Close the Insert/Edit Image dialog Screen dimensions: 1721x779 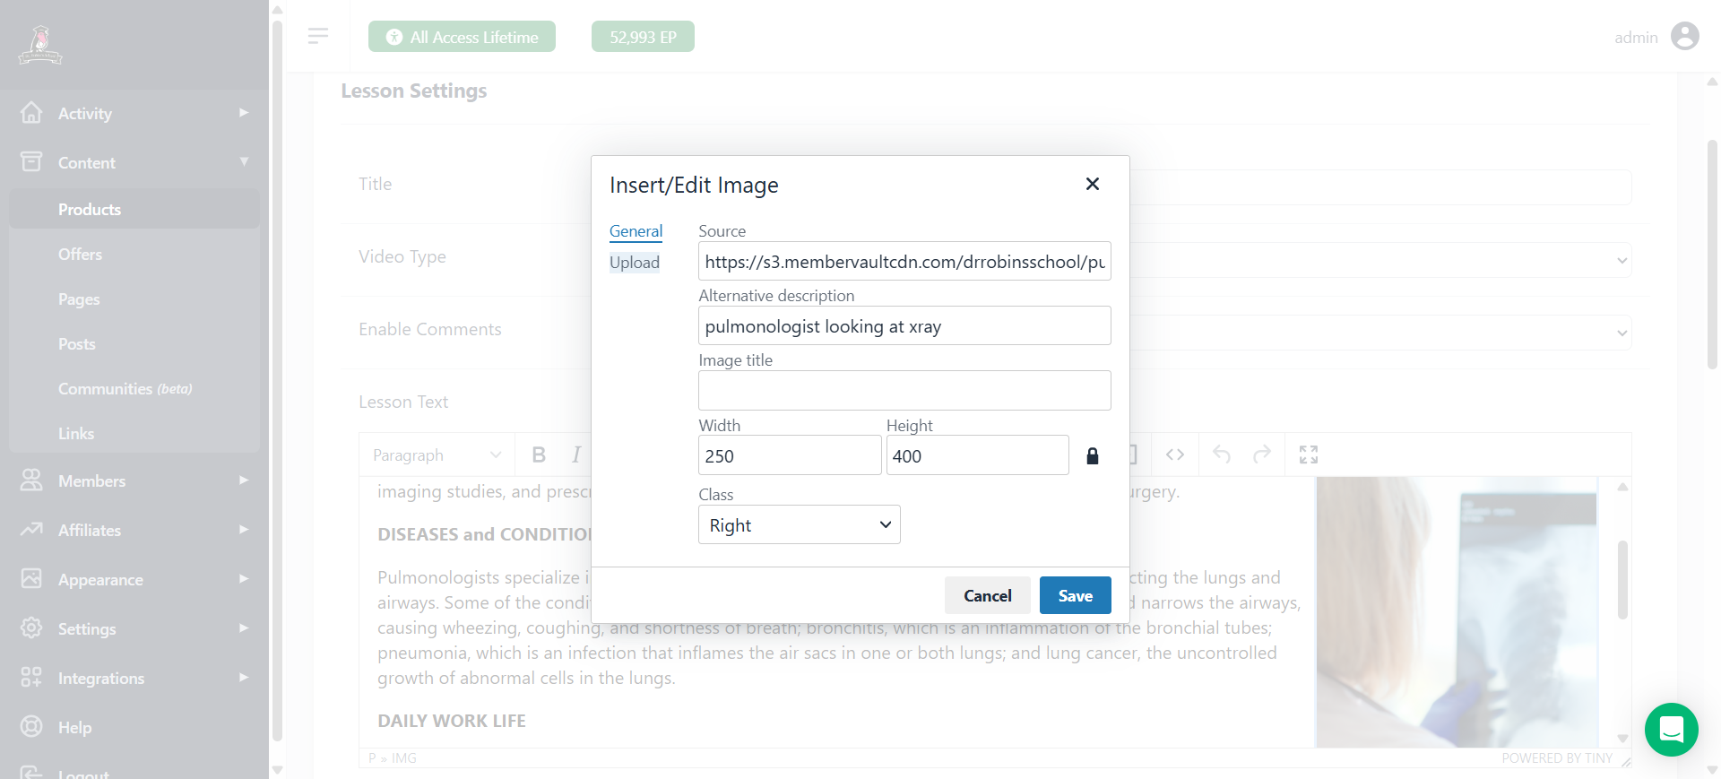coord(1092,184)
